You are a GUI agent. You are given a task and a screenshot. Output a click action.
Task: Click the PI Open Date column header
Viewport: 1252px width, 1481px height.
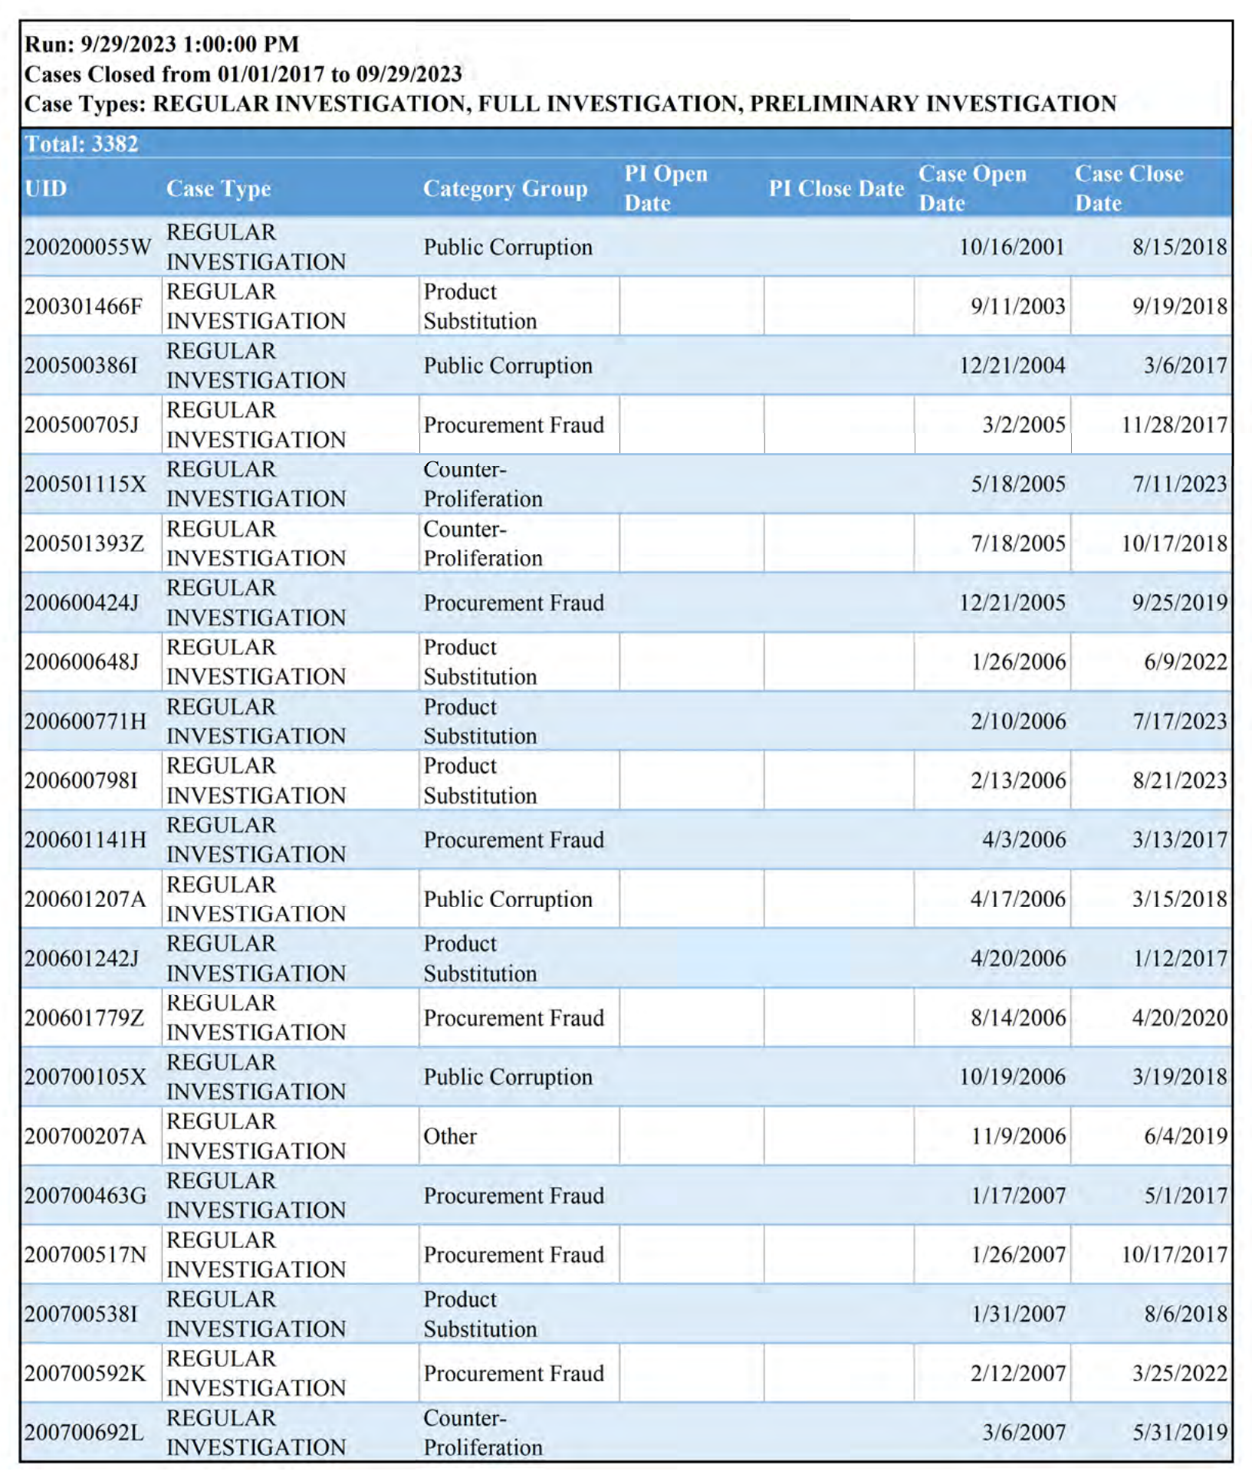pyautogui.click(x=665, y=189)
